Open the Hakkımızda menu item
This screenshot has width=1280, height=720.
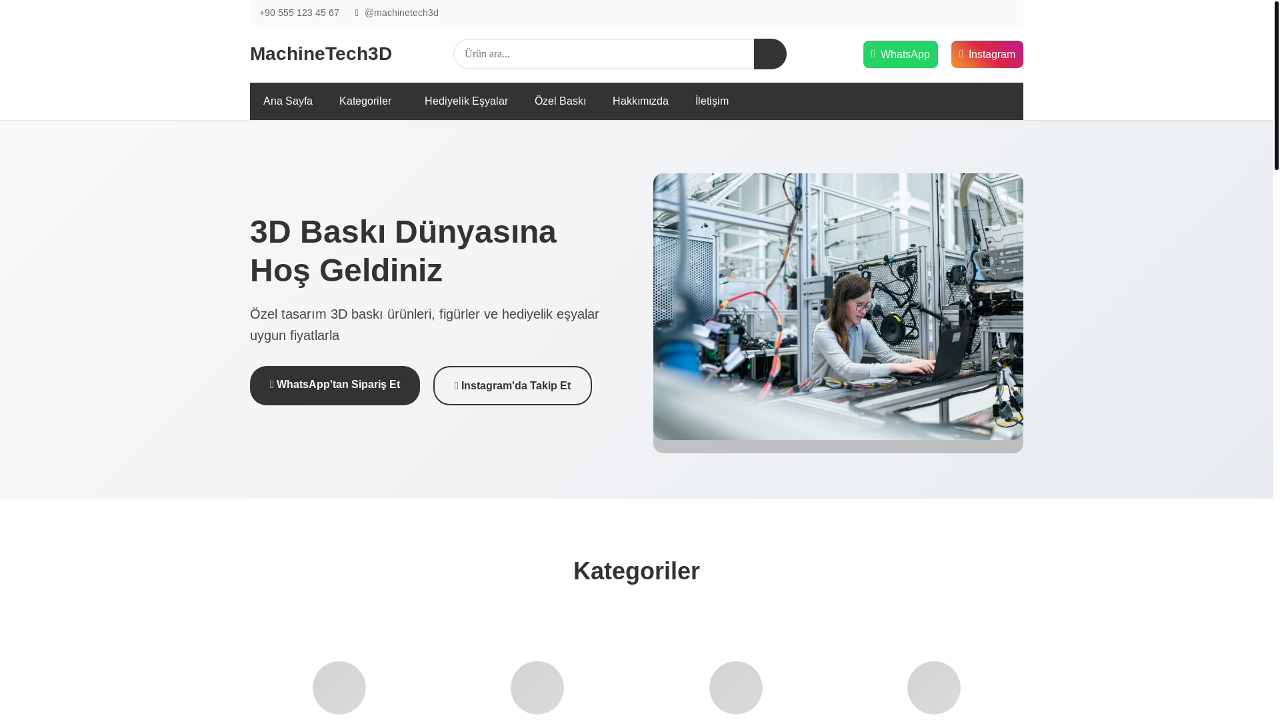pyautogui.click(x=641, y=101)
